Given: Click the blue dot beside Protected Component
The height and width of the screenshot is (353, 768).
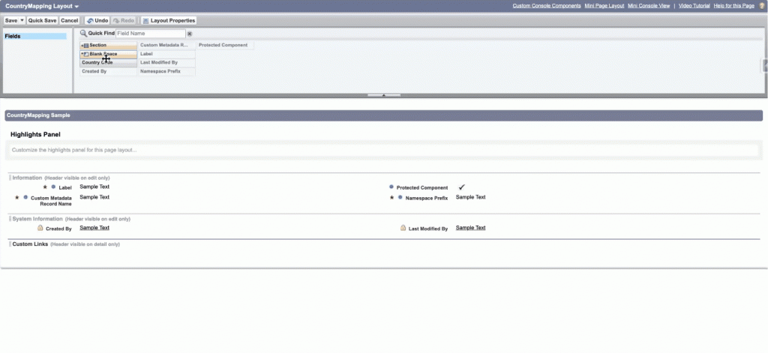Looking at the screenshot, I should tap(391, 187).
